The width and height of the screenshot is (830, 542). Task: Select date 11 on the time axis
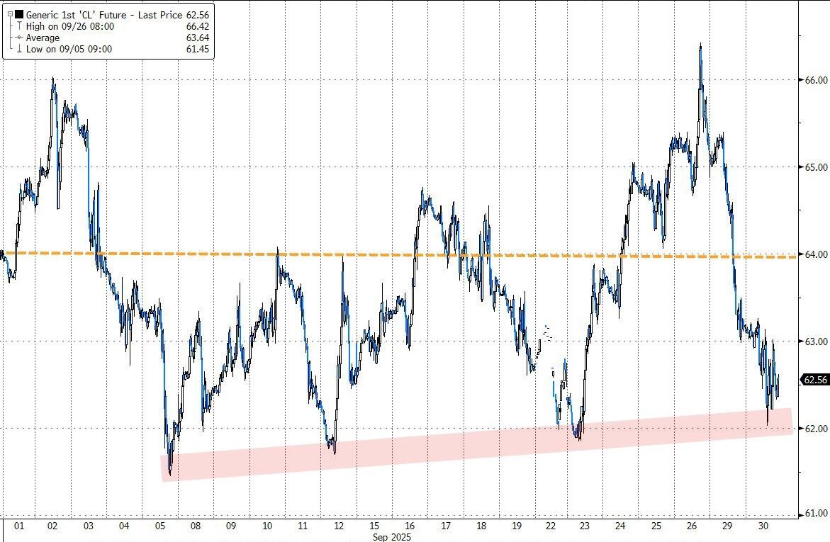pos(303,526)
